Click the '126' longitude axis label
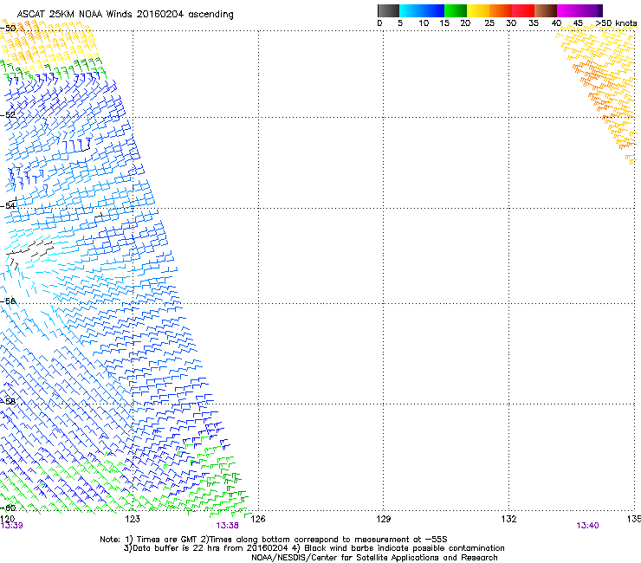This screenshot has height=563, width=641. click(x=258, y=519)
